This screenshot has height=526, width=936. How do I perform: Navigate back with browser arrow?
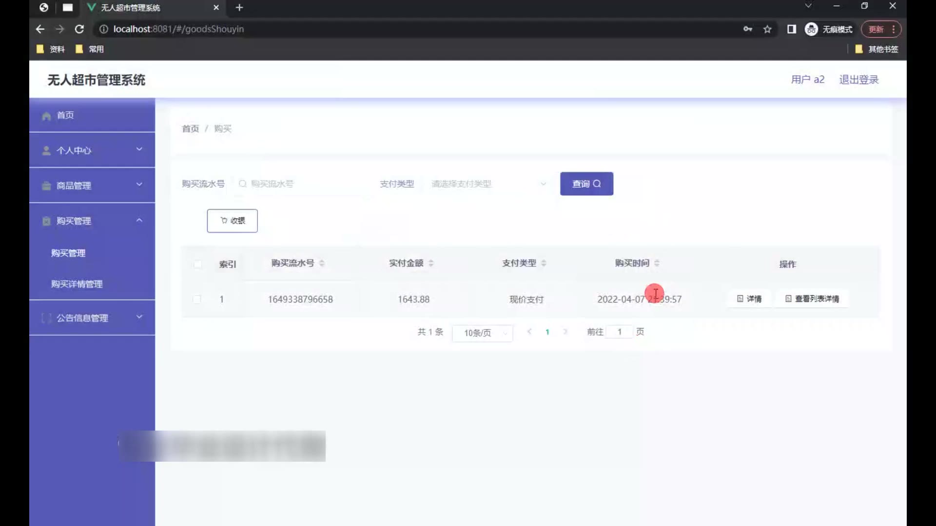[x=40, y=29]
